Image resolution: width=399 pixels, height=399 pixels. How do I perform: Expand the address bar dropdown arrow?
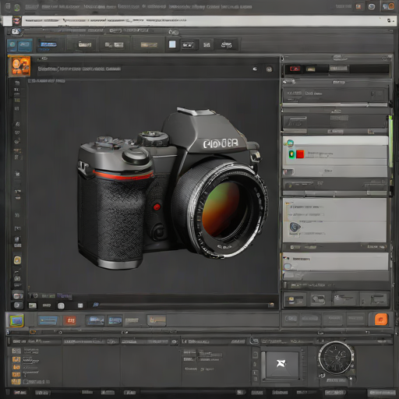click(x=389, y=20)
